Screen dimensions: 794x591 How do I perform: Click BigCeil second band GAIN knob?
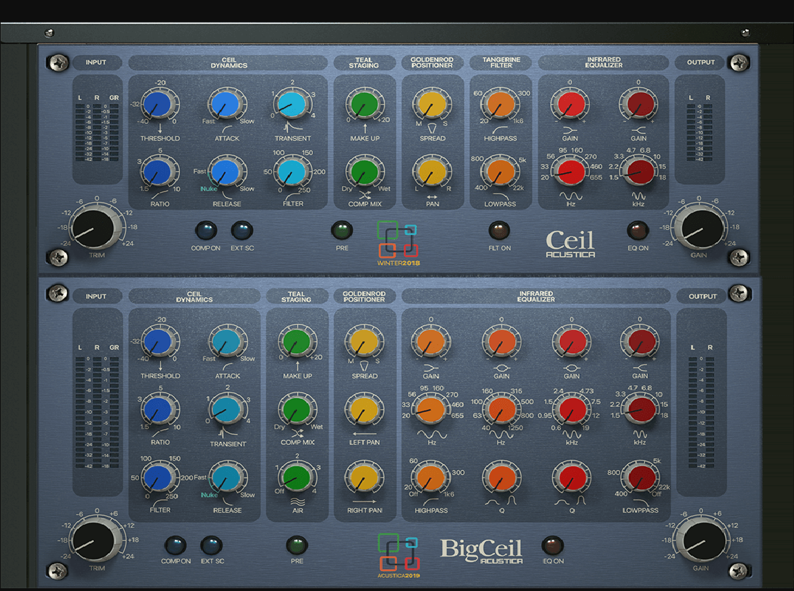pyautogui.click(x=501, y=342)
